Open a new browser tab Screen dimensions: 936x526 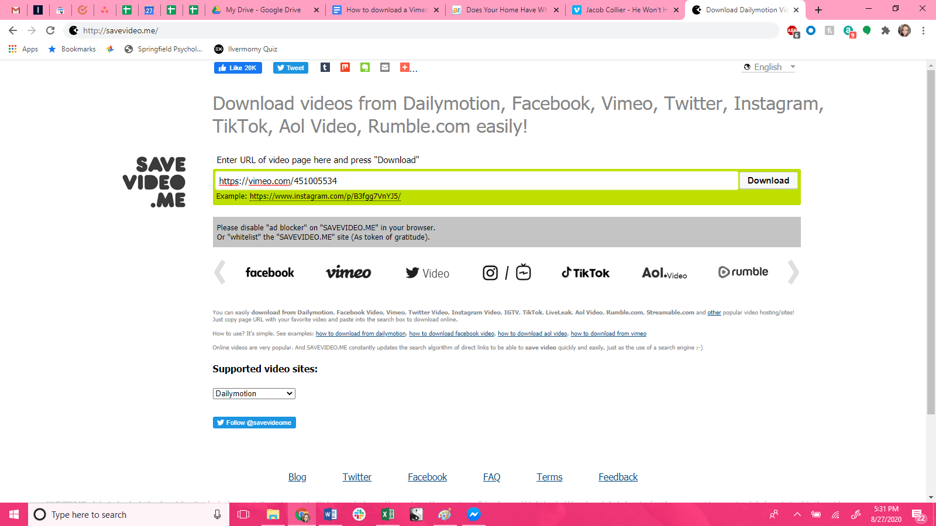(818, 10)
